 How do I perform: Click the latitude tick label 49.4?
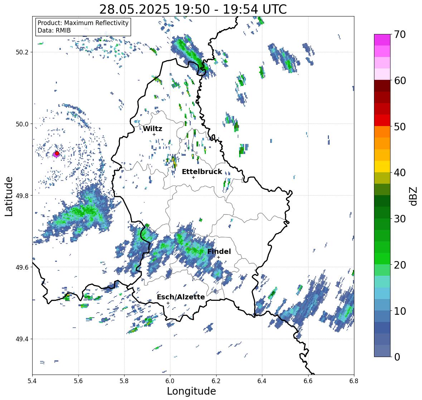(x=22, y=339)
